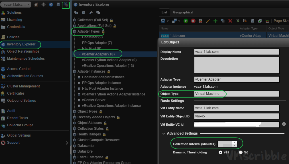The width and height of the screenshot is (289, 164).
Task: Expand the Object Types tree node
Action: [74, 111]
